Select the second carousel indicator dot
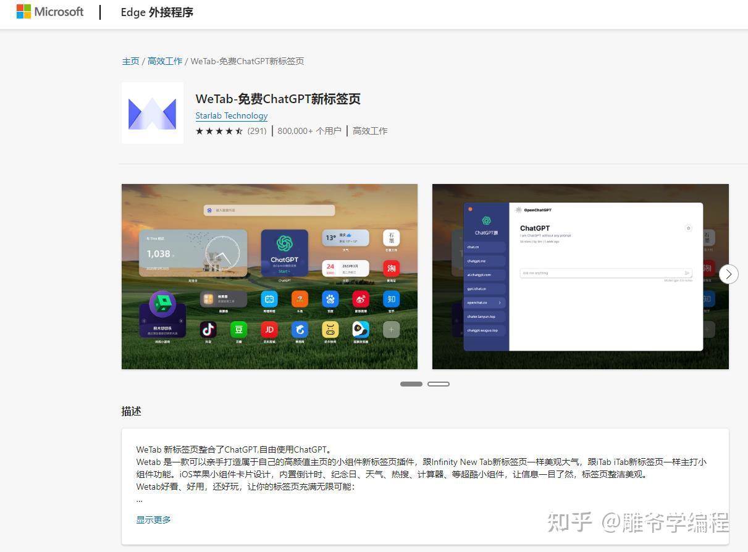 point(439,383)
